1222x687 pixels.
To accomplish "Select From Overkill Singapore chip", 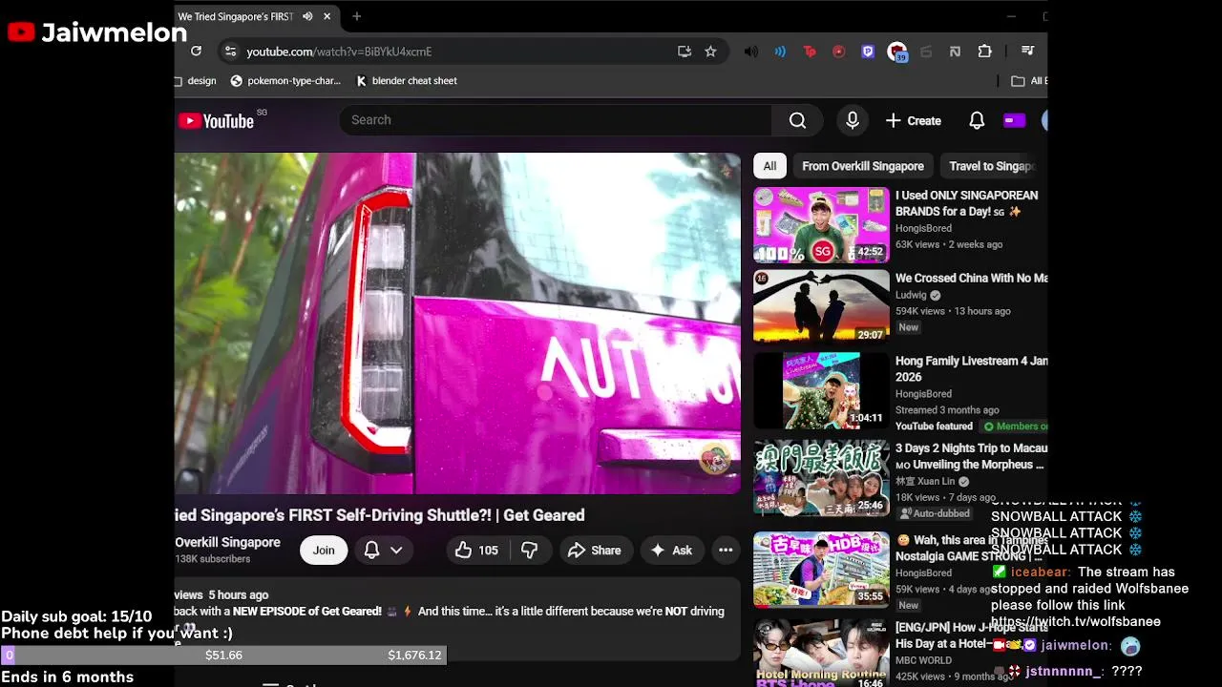I will click(863, 166).
